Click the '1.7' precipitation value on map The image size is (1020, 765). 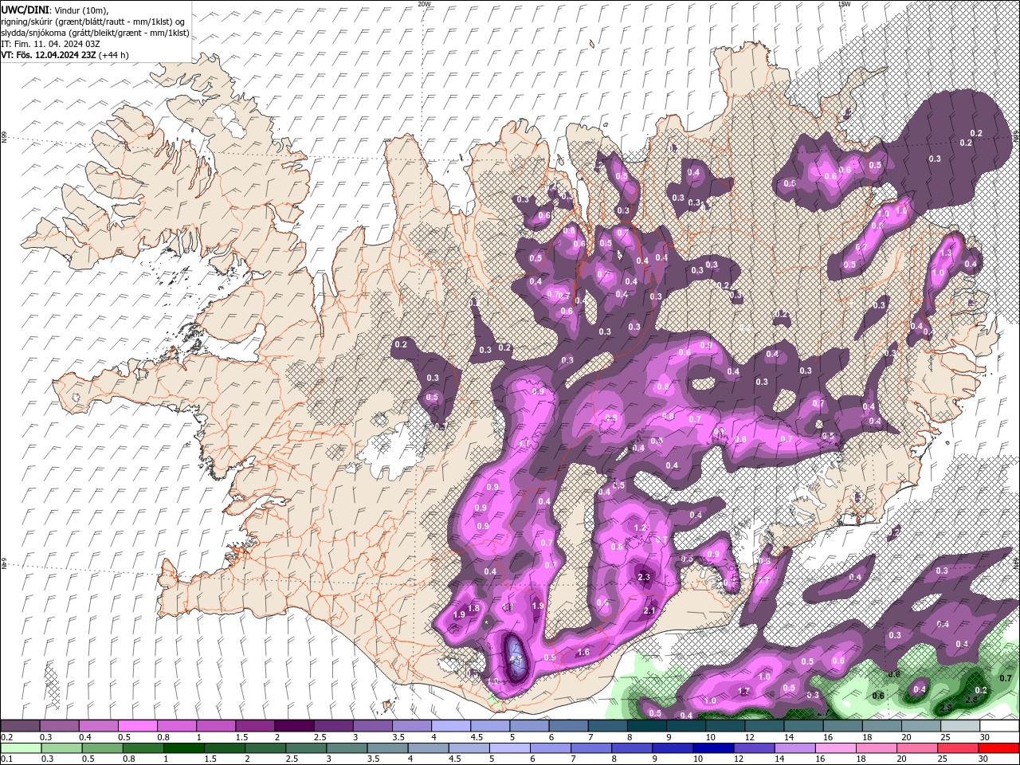click(743, 691)
